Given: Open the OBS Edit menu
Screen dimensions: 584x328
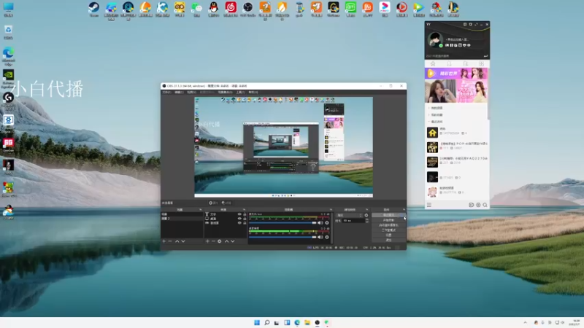Looking at the screenshot, I should tap(179, 93).
